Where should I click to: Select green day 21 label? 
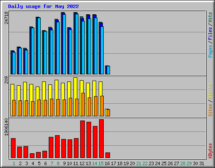pyautogui.click(x=139, y=163)
